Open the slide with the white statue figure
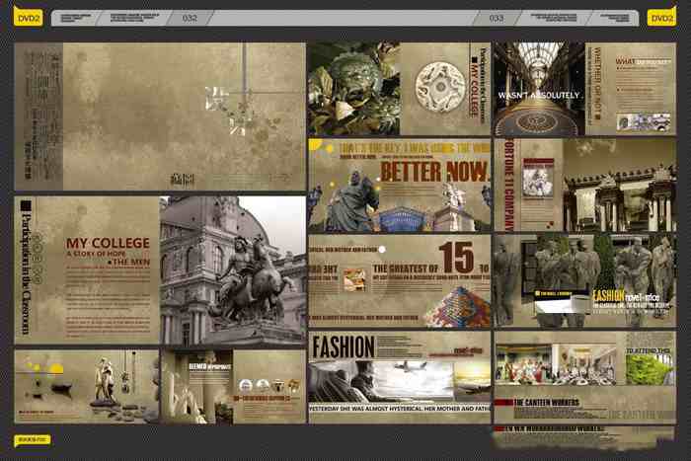The width and height of the screenshot is (691, 461). (87, 387)
